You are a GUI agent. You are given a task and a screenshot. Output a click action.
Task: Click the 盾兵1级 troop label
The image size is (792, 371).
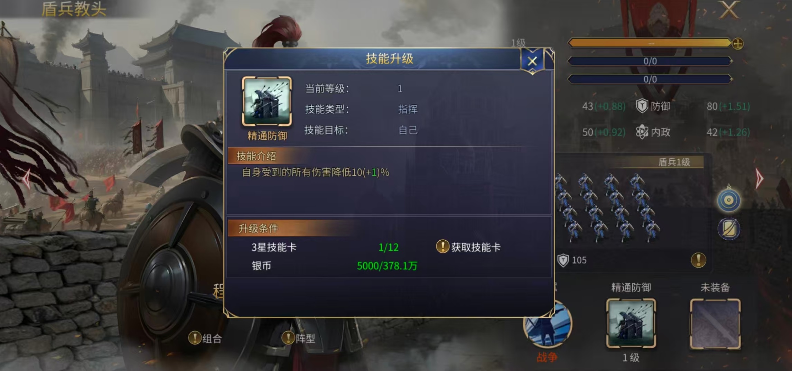tap(674, 162)
